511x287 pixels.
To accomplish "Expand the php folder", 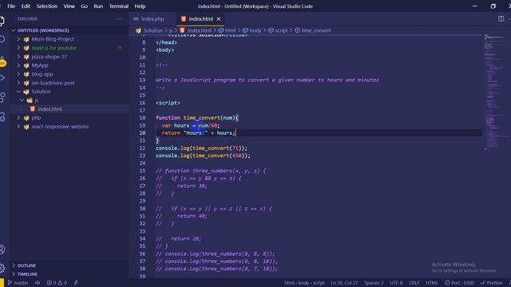I will point(18,118).
